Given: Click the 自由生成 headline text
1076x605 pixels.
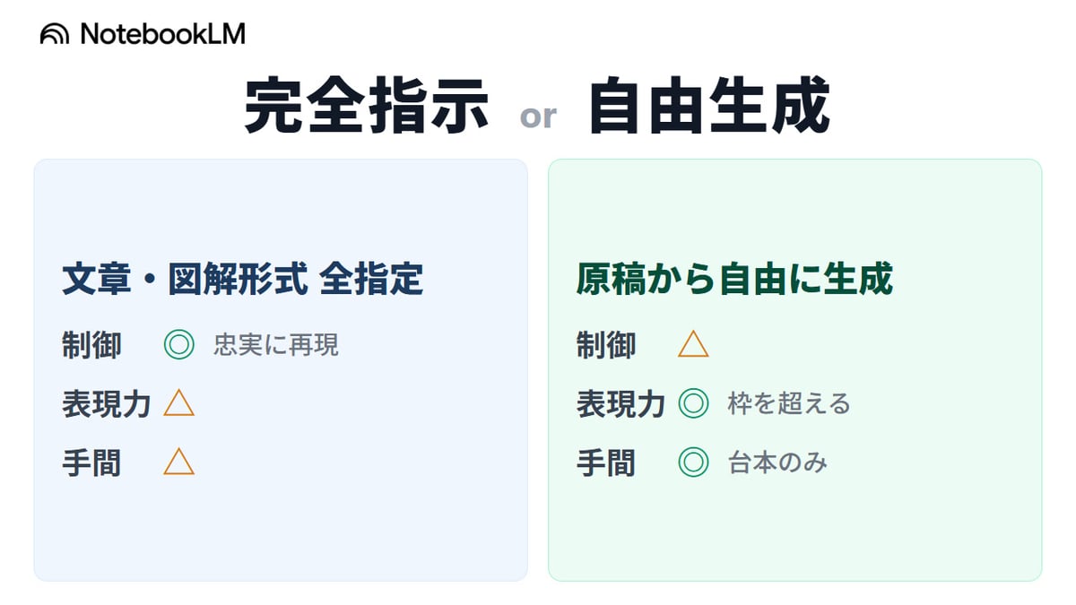Looking at the screenshot, I should [x=709, y=108].
